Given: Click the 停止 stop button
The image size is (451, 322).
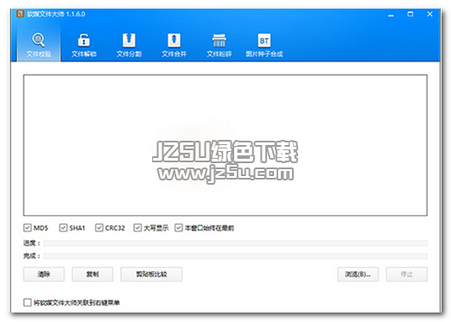Looking at the screenshot, I should 407,275.
